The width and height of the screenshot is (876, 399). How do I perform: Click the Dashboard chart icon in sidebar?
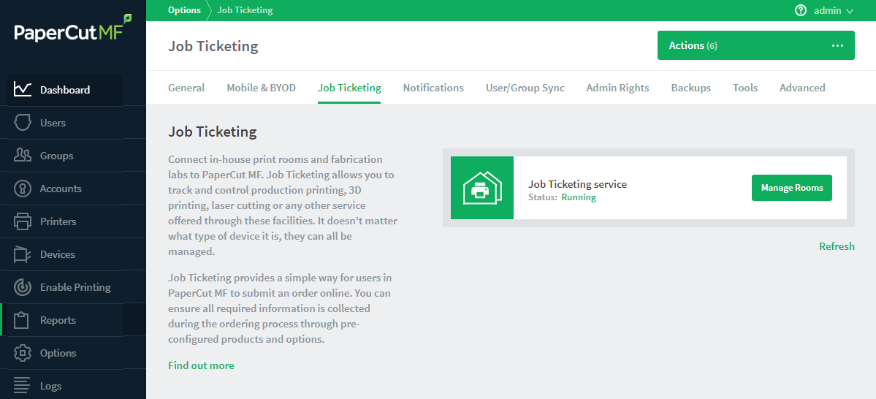[x=23, y=89]
